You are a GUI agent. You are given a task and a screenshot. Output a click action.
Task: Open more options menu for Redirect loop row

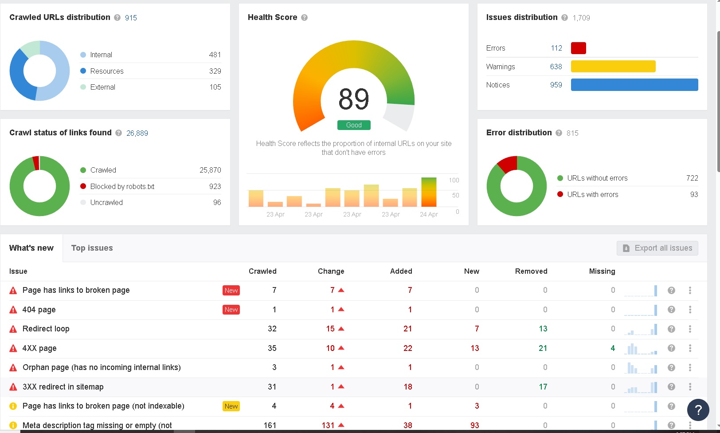click(690, 329)
